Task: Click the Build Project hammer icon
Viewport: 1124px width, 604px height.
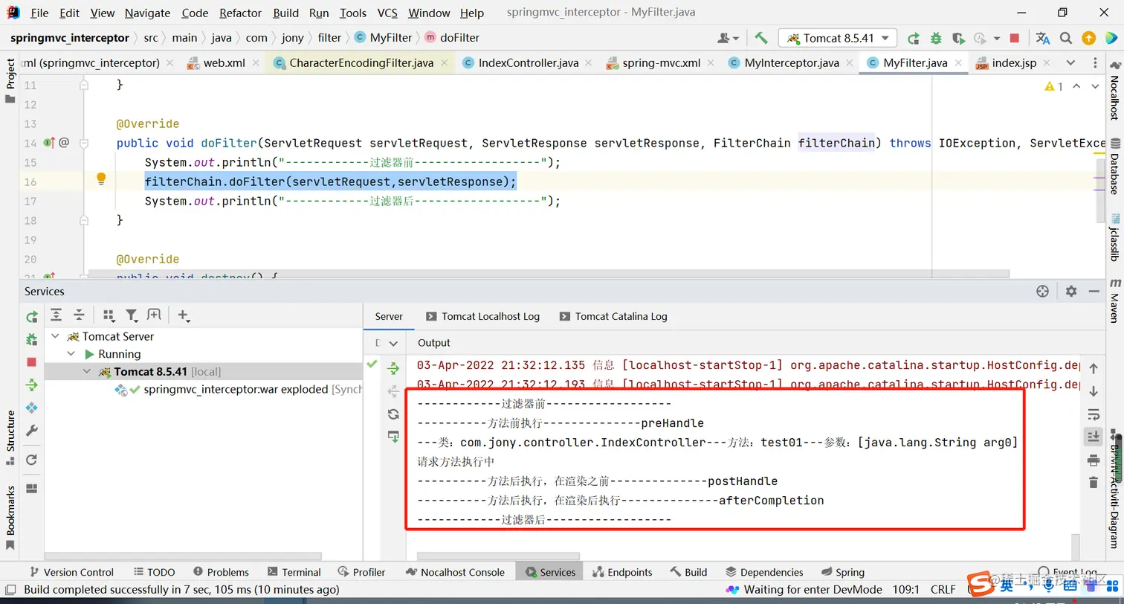Action: click(760, 38)
